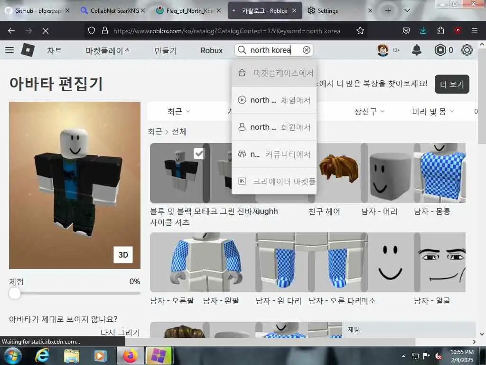Open the 만들기 nav item
The width and height of the screenshot is (486, 365).
[x=166, y=50]
